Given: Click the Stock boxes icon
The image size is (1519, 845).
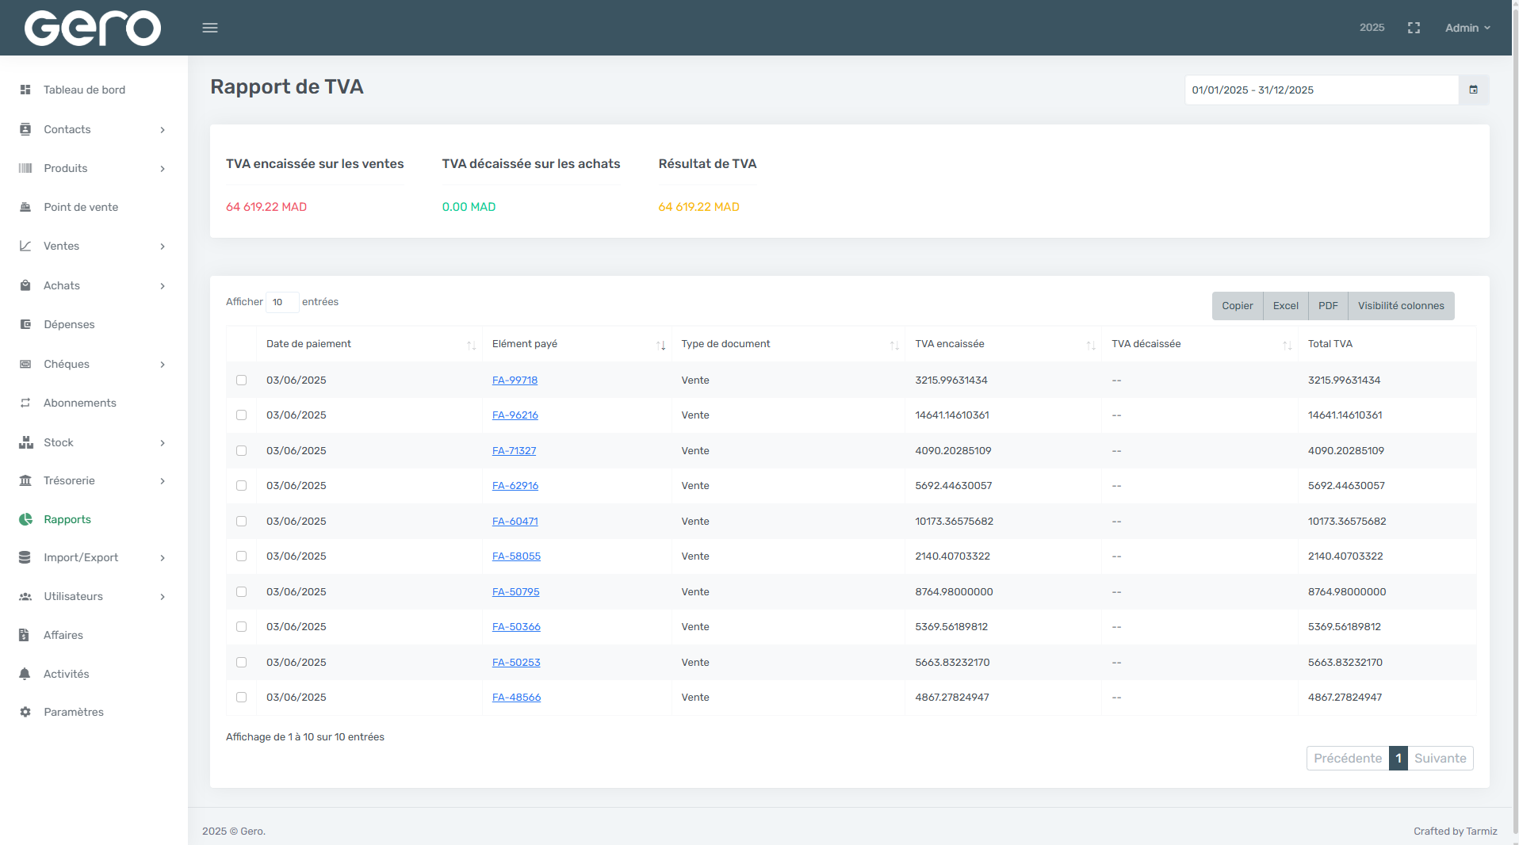Looking at the screenshot, I should [x=25, y=442].
